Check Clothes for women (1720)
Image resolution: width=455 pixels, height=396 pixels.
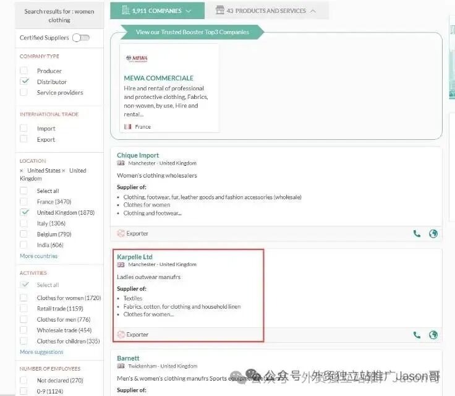coord(23,298)
